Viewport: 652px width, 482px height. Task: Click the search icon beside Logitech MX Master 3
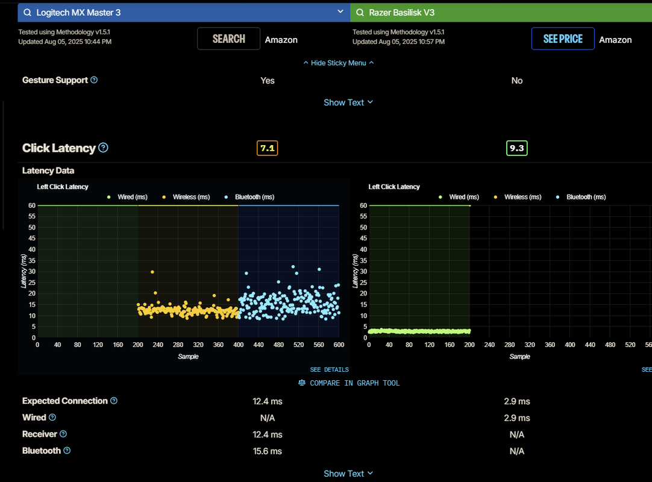click(x=28, y=13)
